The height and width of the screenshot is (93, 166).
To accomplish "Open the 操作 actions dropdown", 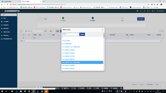I will pyautogui.click(x=51, y=31).
